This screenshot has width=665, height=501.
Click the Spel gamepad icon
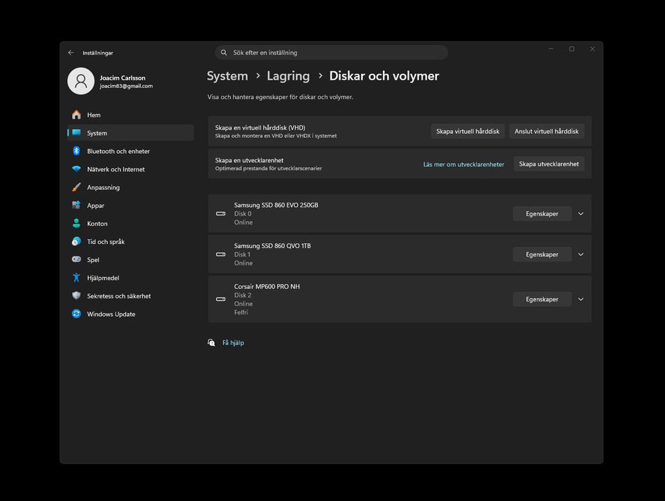pos(76,259)
